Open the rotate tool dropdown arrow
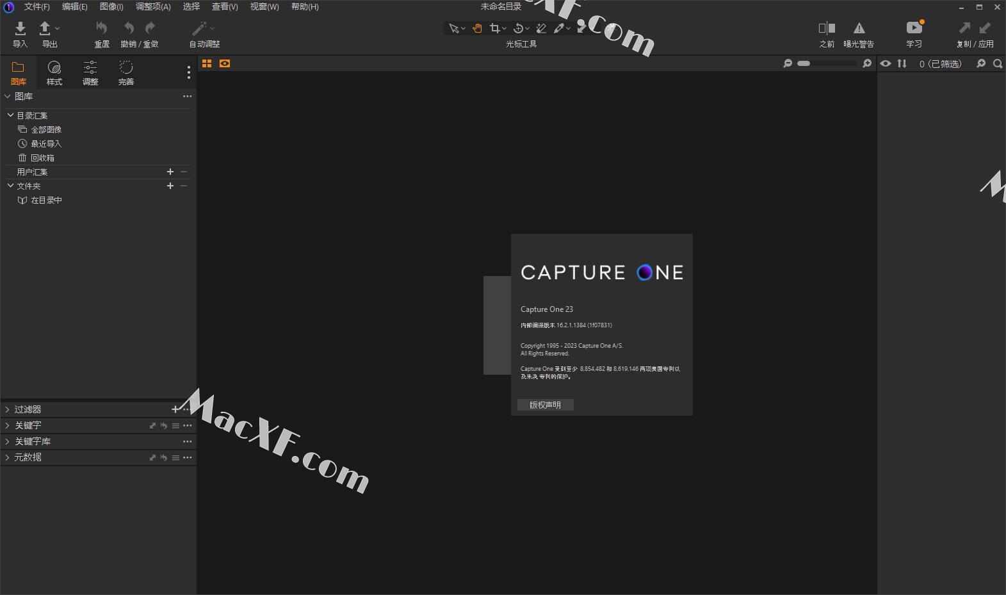This screenshot has width=1006, height=595. pyautogui.click(x=527, y=29)
